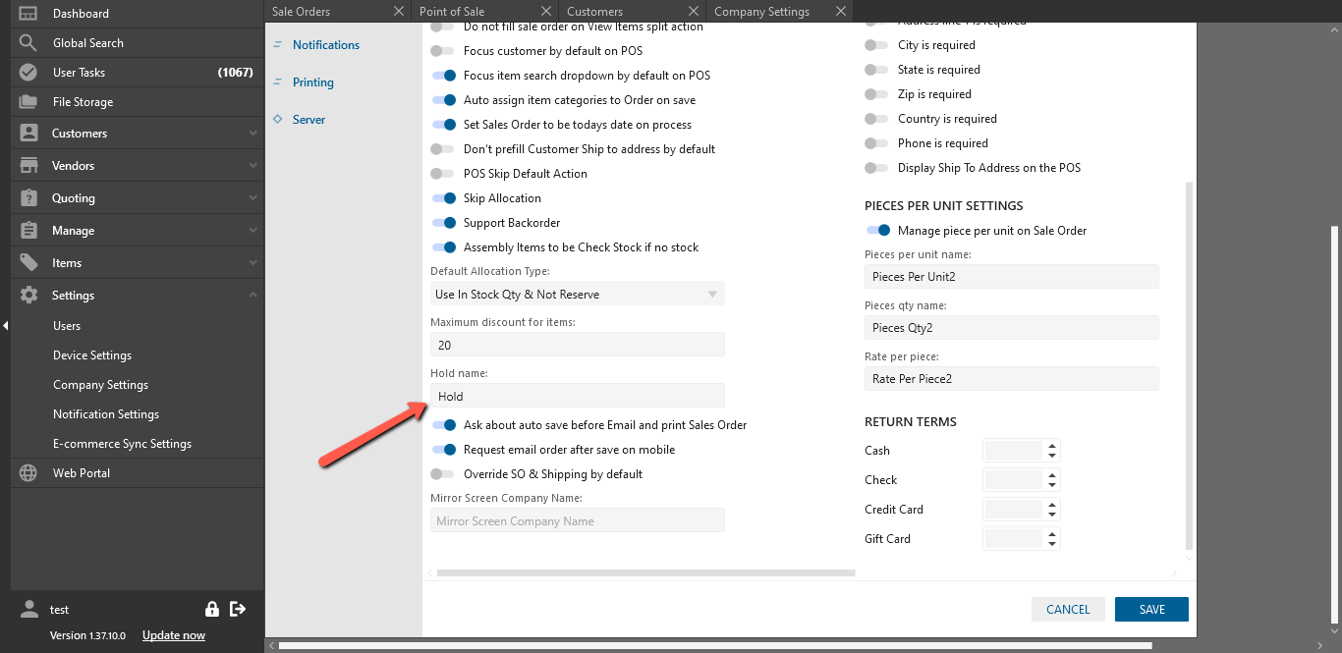Click the SAVE button
This screenshot has height=653, width=1342.
(x=1151, y=609)
